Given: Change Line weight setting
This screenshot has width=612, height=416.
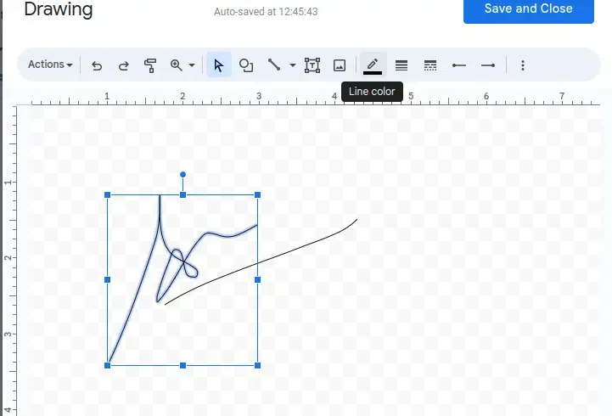Looking at the screenshot, I should coord(401,65).
